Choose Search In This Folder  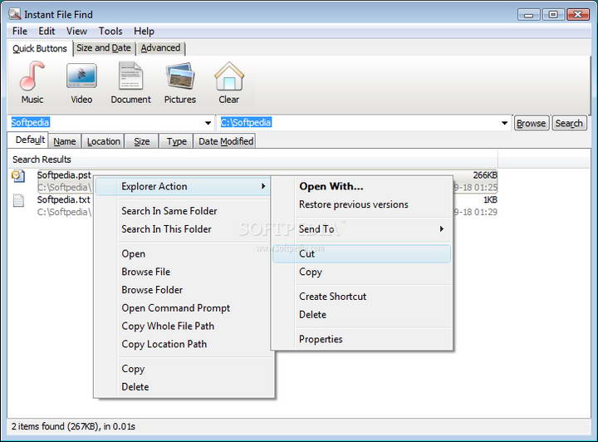(x=166, y=229)
